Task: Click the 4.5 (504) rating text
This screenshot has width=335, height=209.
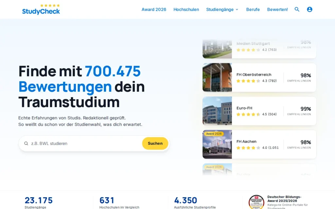Action: tap(270, 114)
